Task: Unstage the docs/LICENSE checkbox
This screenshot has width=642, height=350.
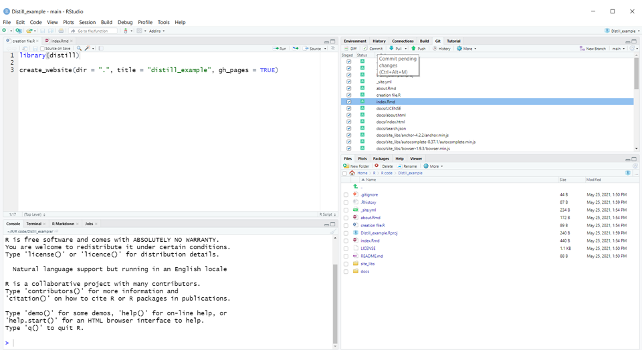Action: click(349, 108)
